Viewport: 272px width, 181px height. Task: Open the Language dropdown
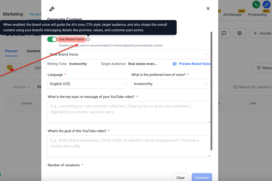pos(87,84)
